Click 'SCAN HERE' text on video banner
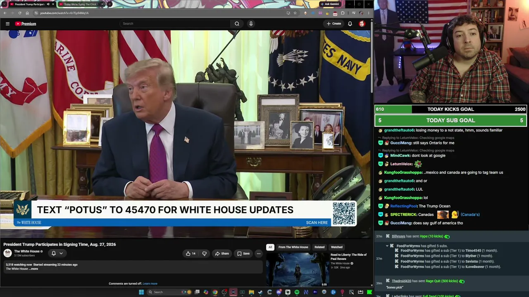Viewport: 529px width, 297px height. tap(317, 222)
